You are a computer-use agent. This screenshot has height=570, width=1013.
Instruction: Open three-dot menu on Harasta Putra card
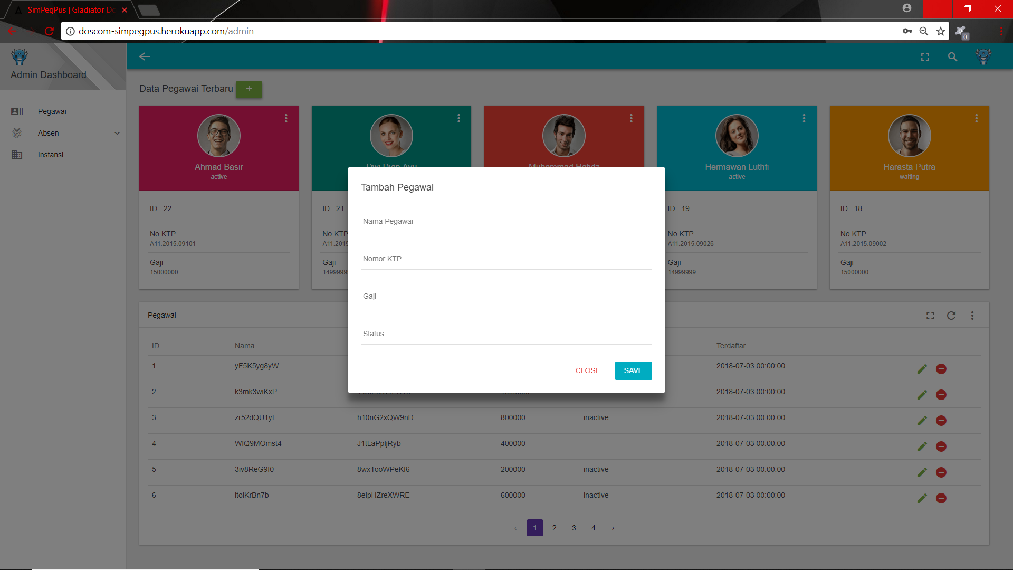(x=976, y=118)
